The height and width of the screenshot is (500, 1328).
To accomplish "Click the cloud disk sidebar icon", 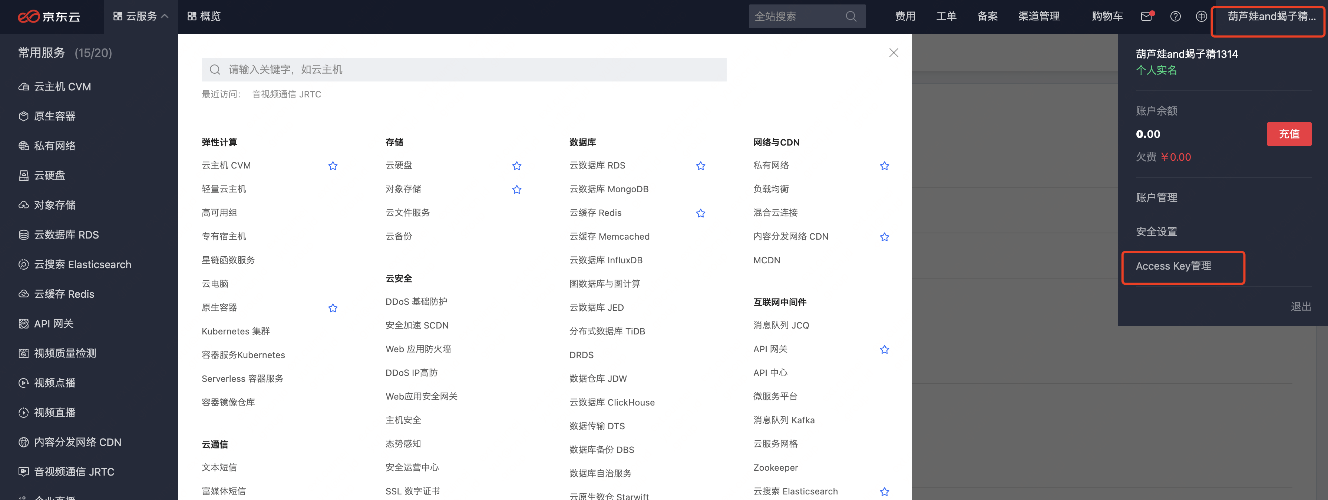I will [x=23, y=176].
